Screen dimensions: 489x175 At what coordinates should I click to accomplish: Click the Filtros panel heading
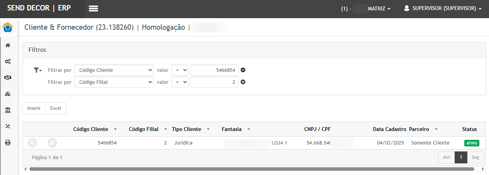pyautogui.click(x=37, y=50)
